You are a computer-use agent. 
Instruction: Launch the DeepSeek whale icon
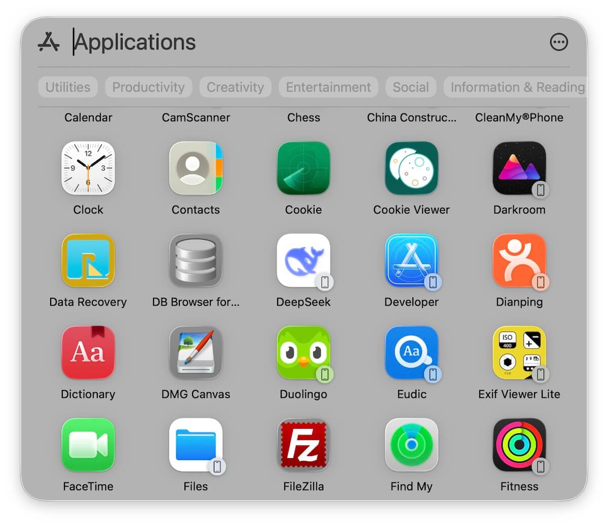click(x=303, y=260)
